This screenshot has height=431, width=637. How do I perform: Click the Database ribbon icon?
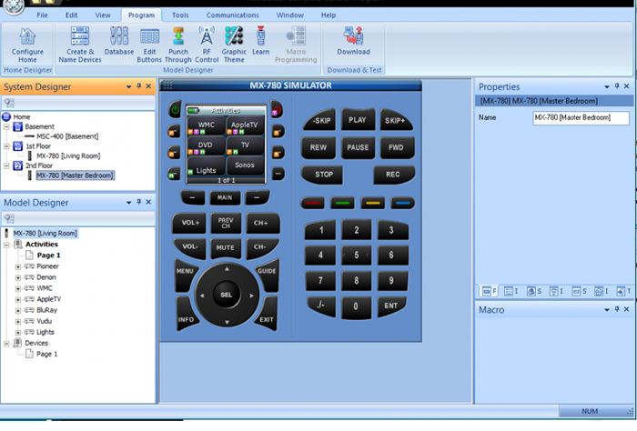tap(119, 41)
